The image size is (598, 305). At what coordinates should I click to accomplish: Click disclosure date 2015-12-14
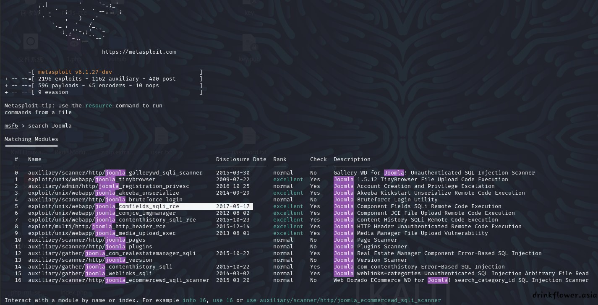point(233,227)
